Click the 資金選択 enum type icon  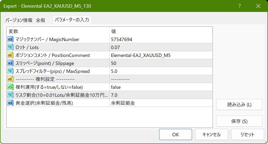10,103
